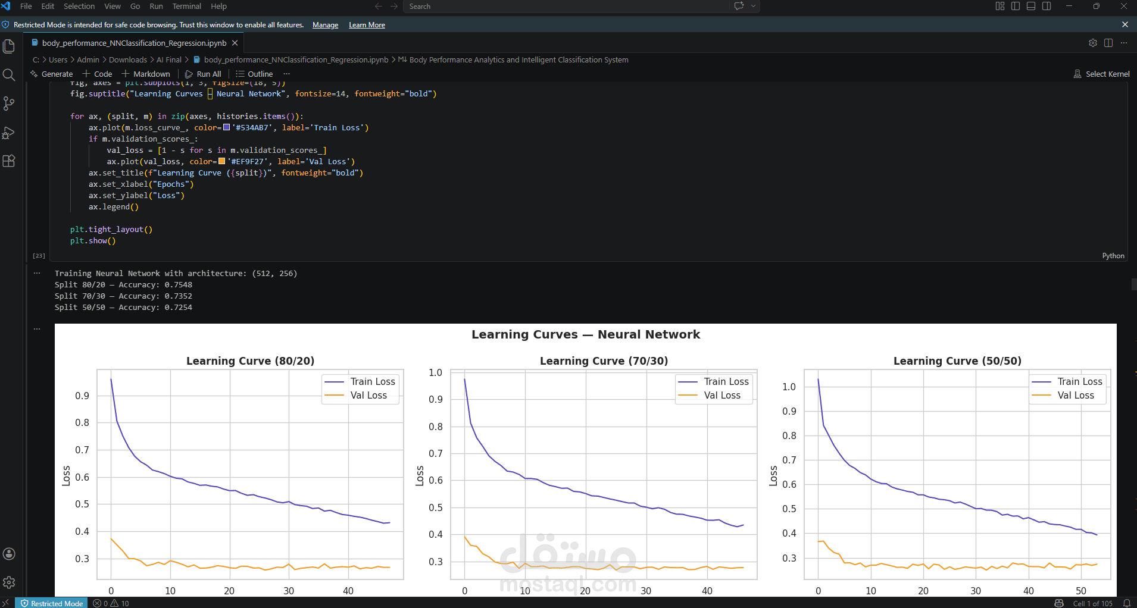
Task: Click the #EF9F27 orange color swatch
Action: [221, 161]
